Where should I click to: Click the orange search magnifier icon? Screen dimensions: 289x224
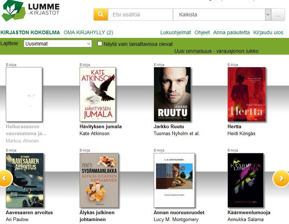tap(101, 15)
